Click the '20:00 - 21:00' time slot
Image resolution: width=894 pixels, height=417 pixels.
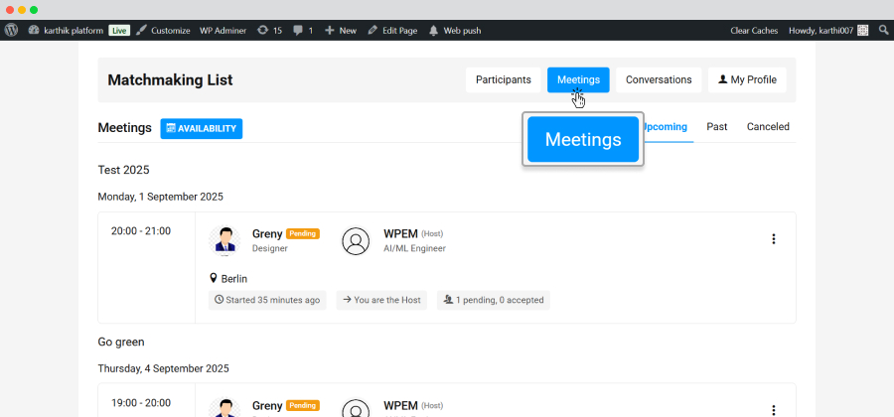(x=141, y=230)
